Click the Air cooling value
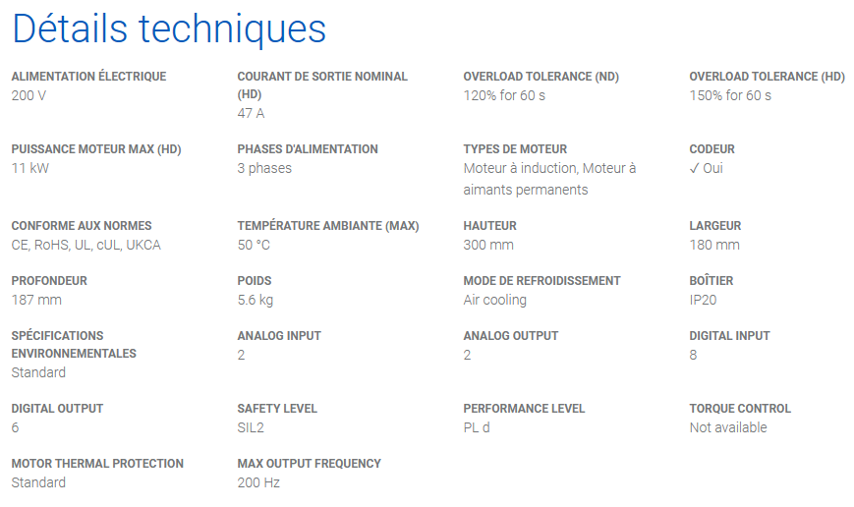Image resolution: width=854 pixels, height=507 pixels. click(495, 300)
